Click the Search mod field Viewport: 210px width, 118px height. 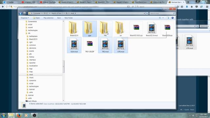162,13
